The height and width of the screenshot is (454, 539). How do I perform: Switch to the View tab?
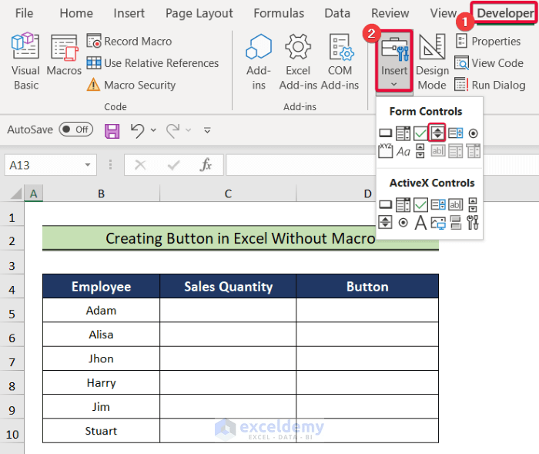(444, 13)
